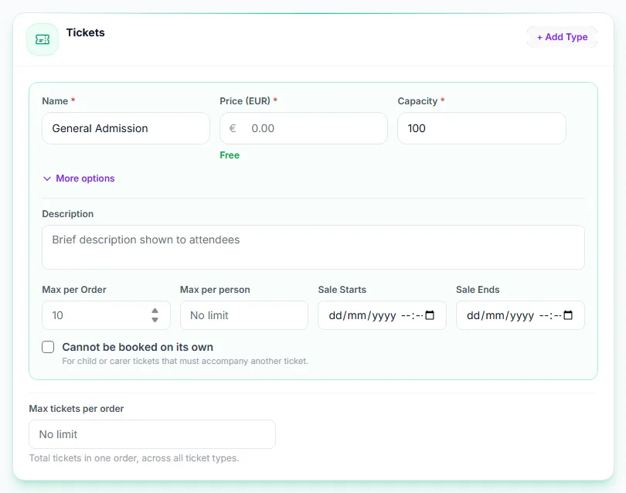The image size is (626, 493).
Task: Click the 'For child or carer tickets' helper text
Action: point(185,361)
